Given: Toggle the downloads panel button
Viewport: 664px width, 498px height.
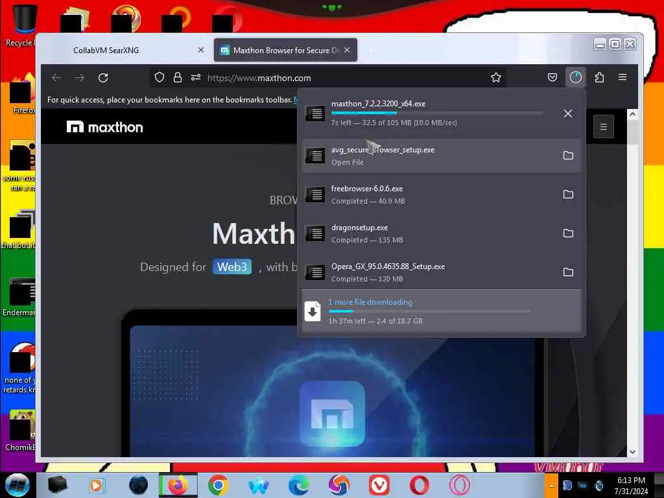Looking at the screenshot, I should tap(576, 77).
